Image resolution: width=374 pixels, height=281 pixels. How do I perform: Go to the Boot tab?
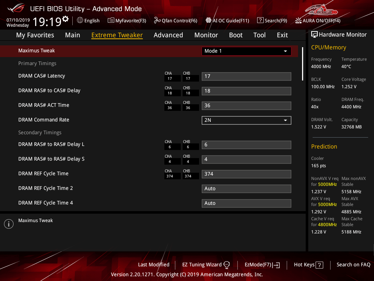tap(236, 35)
